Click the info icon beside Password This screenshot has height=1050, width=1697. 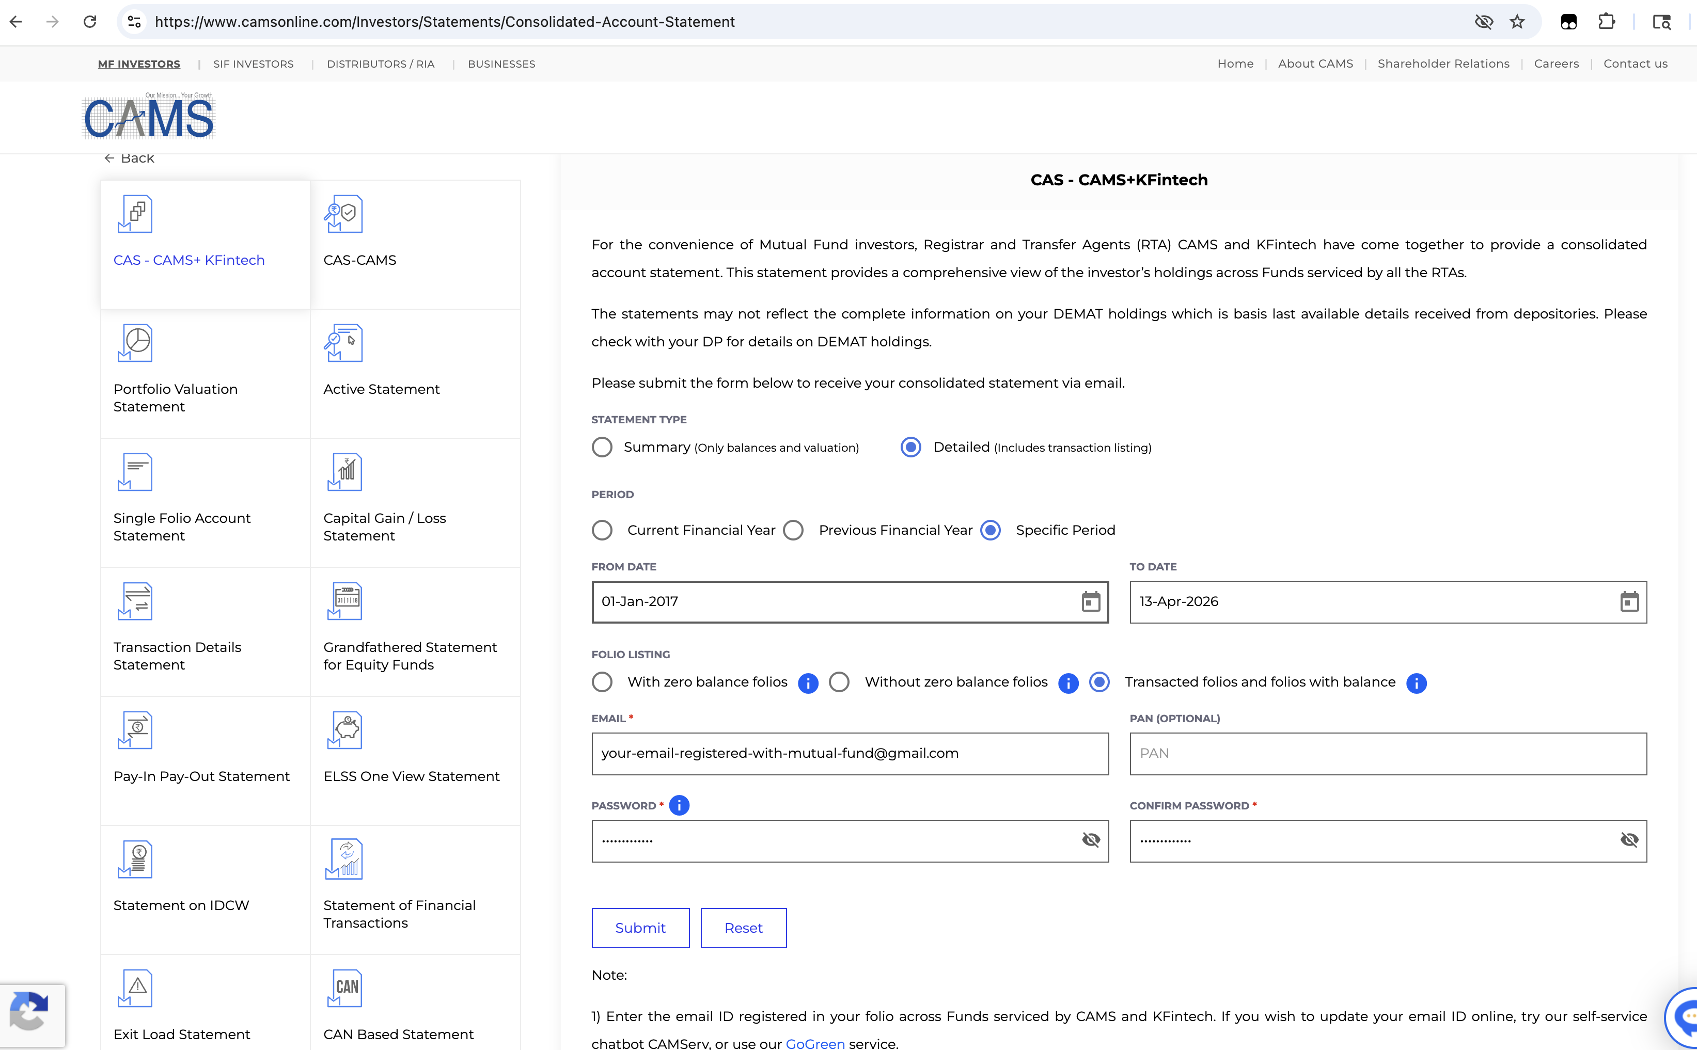(x=679, y=805)
